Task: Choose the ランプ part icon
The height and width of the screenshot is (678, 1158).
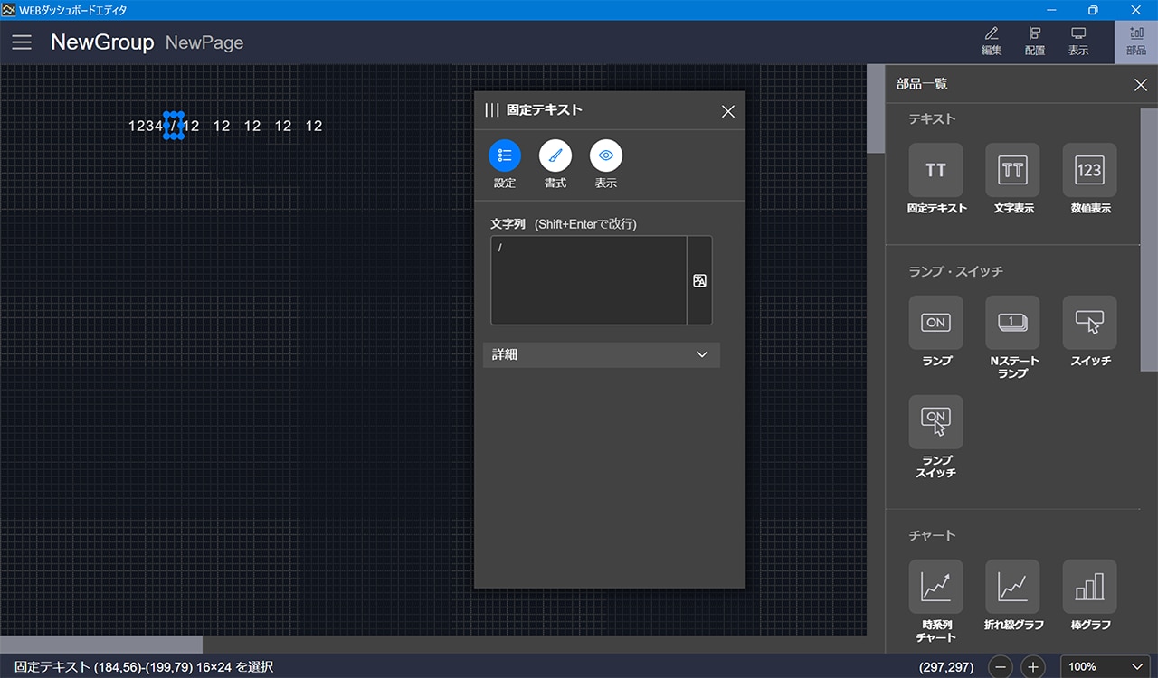Action: point(935,323)
